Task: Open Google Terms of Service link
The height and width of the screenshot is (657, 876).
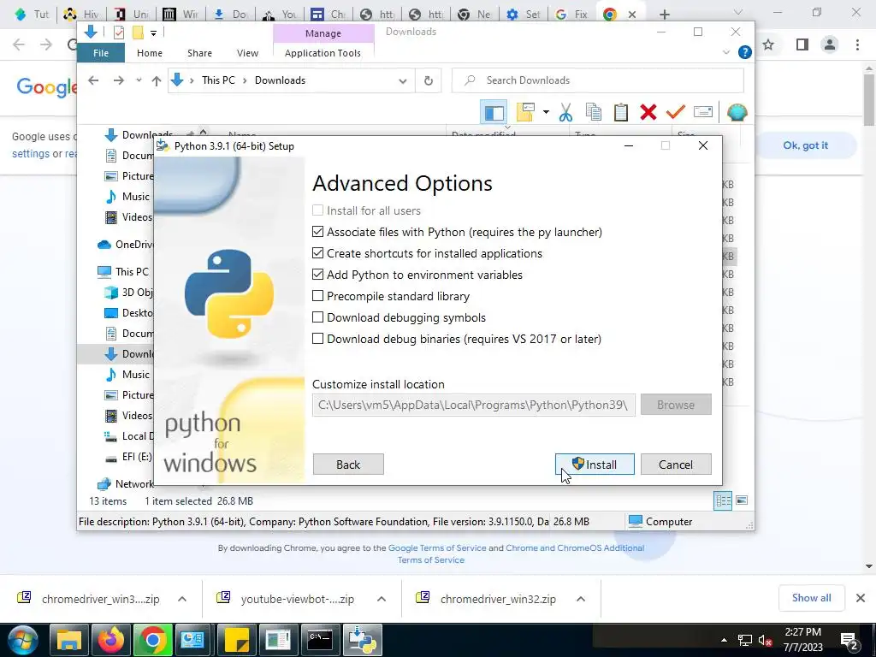Action: click(437, 548)
